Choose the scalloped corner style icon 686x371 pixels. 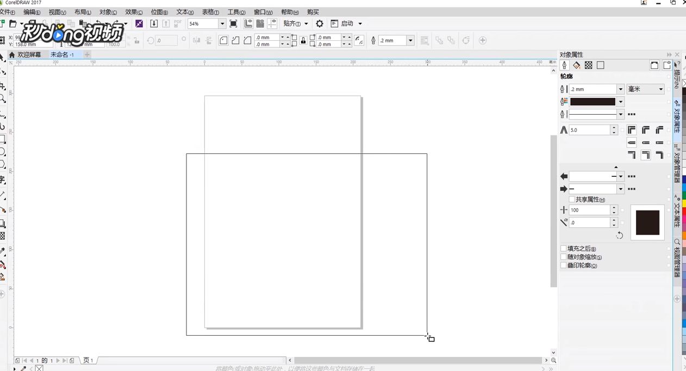pyautogui.click(x=235, y=40)
